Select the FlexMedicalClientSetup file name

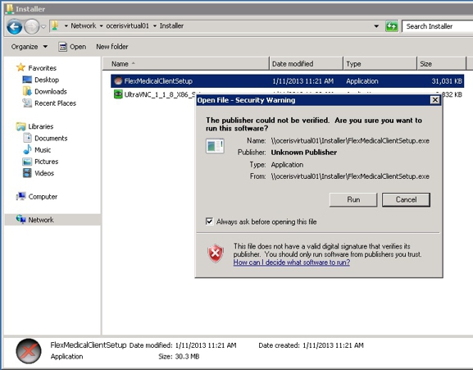click(158, 81)
